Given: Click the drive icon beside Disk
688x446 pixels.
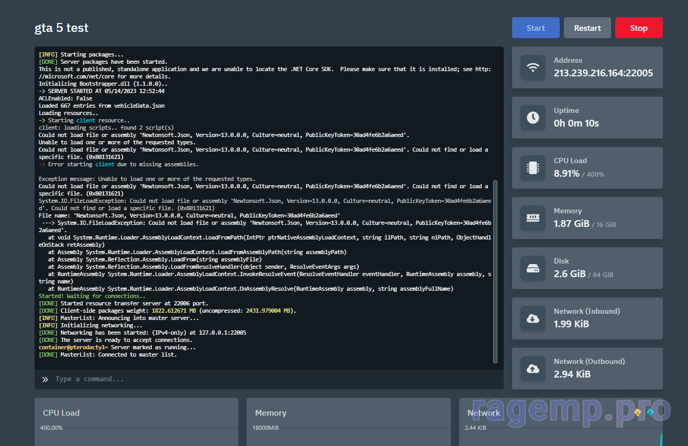Looking at the screenshot, I should click(533, 268).
